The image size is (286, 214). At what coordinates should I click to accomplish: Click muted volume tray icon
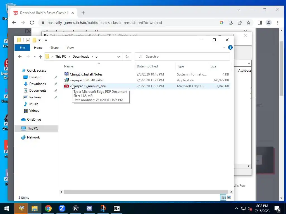[250, 208]
